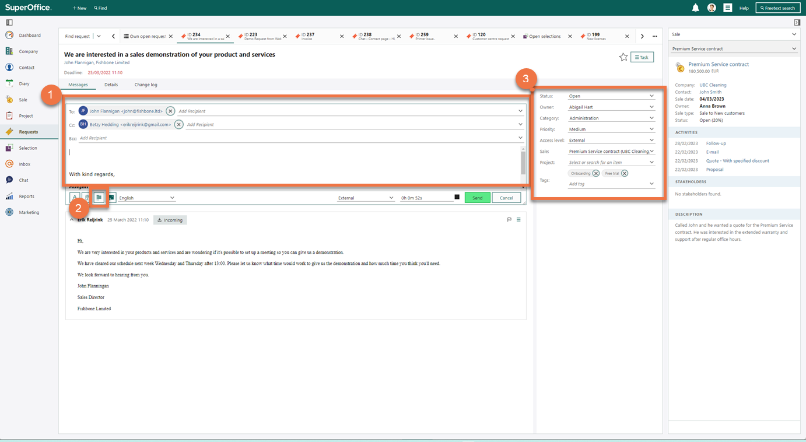Open Premium Service contract link

pyautogui.click(x=719, y=64)
